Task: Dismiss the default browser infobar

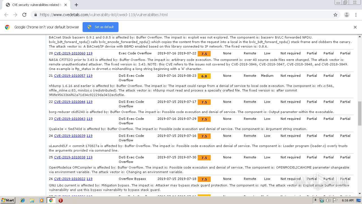Action: coord(355,27)
